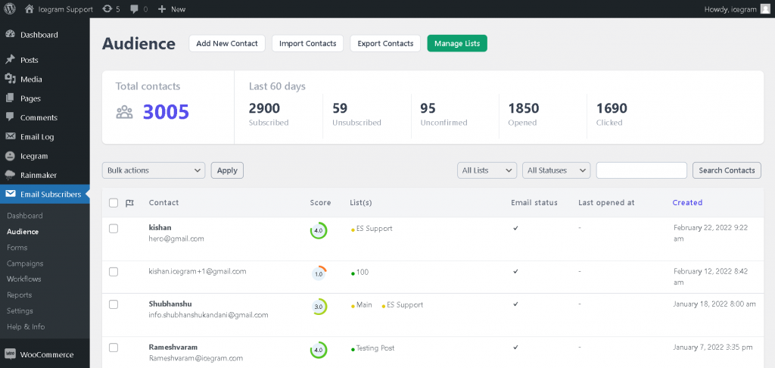Click Import Contacts button
Screen dimensions: 775x368
tap(307, 43)
